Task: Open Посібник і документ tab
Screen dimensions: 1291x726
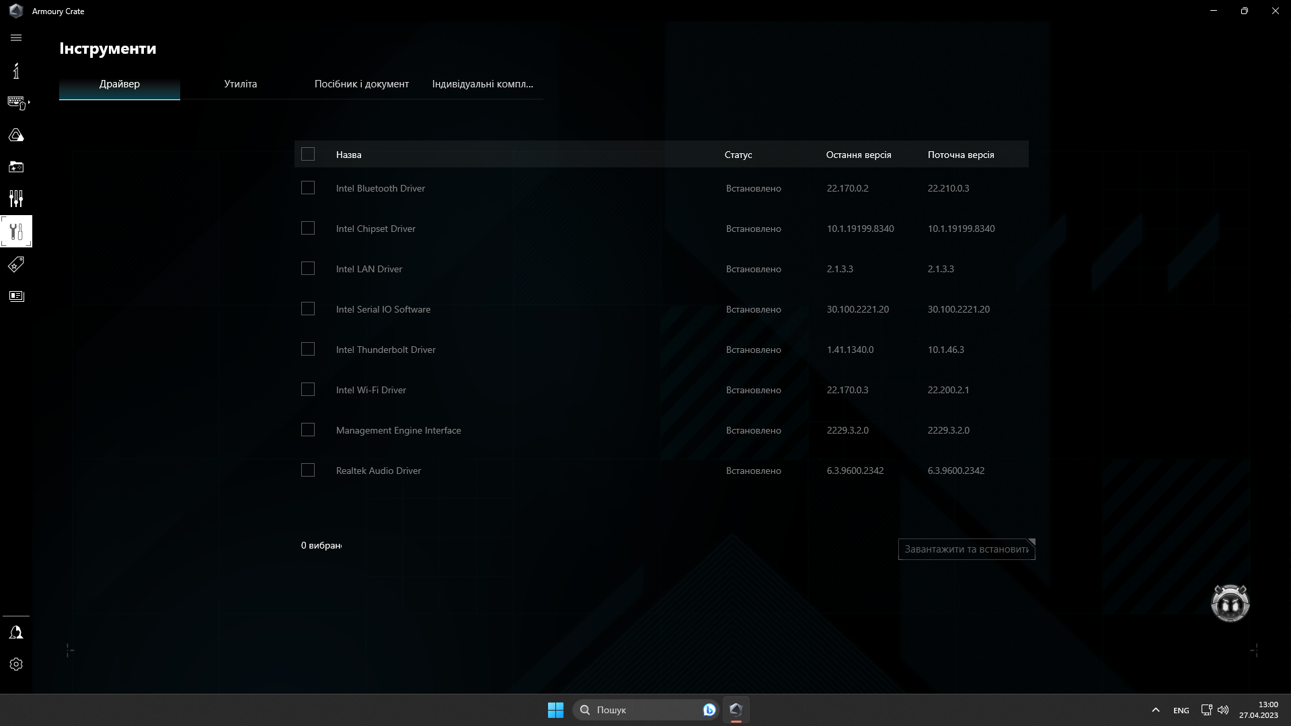Action: [x=361, y=83]
